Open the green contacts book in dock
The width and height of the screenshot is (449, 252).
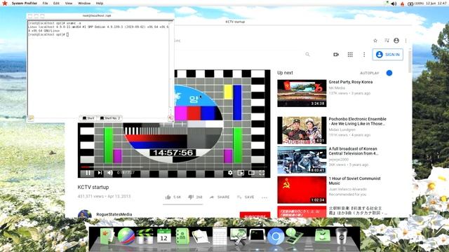(182, 237)
